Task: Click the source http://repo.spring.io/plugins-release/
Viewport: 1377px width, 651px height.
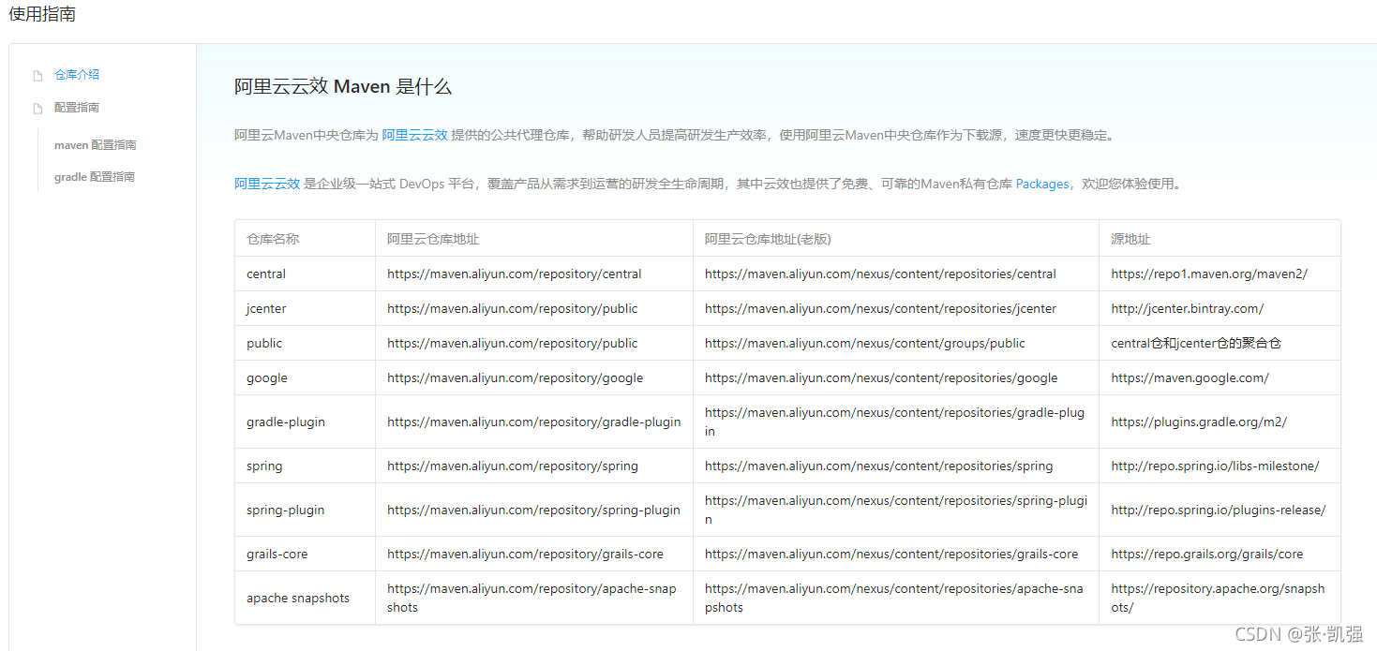Action: [1219, 510]
